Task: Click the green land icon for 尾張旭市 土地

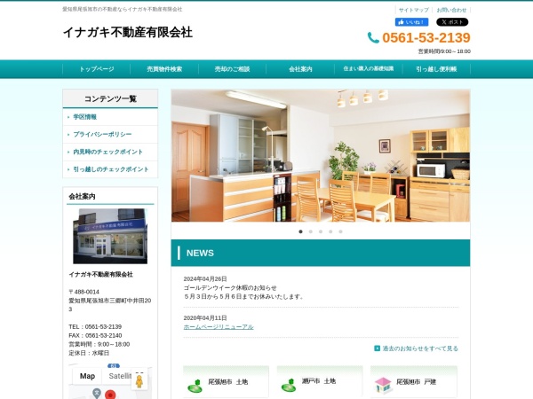Action: [195, 385]
